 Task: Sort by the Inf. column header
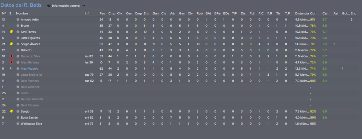pyautogui.click(x=87, y=14)
